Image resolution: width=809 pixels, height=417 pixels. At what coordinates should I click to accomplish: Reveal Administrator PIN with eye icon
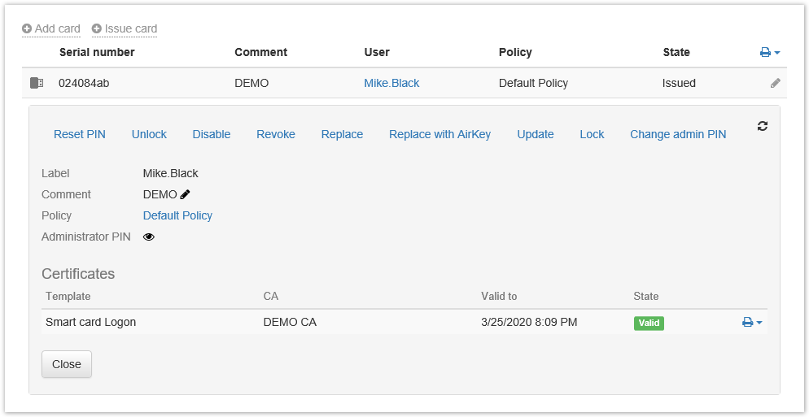tap(149, 237)
